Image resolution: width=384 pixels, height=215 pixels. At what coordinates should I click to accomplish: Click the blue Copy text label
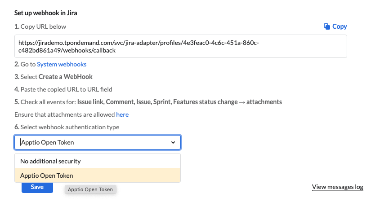[x=339, y=26]
